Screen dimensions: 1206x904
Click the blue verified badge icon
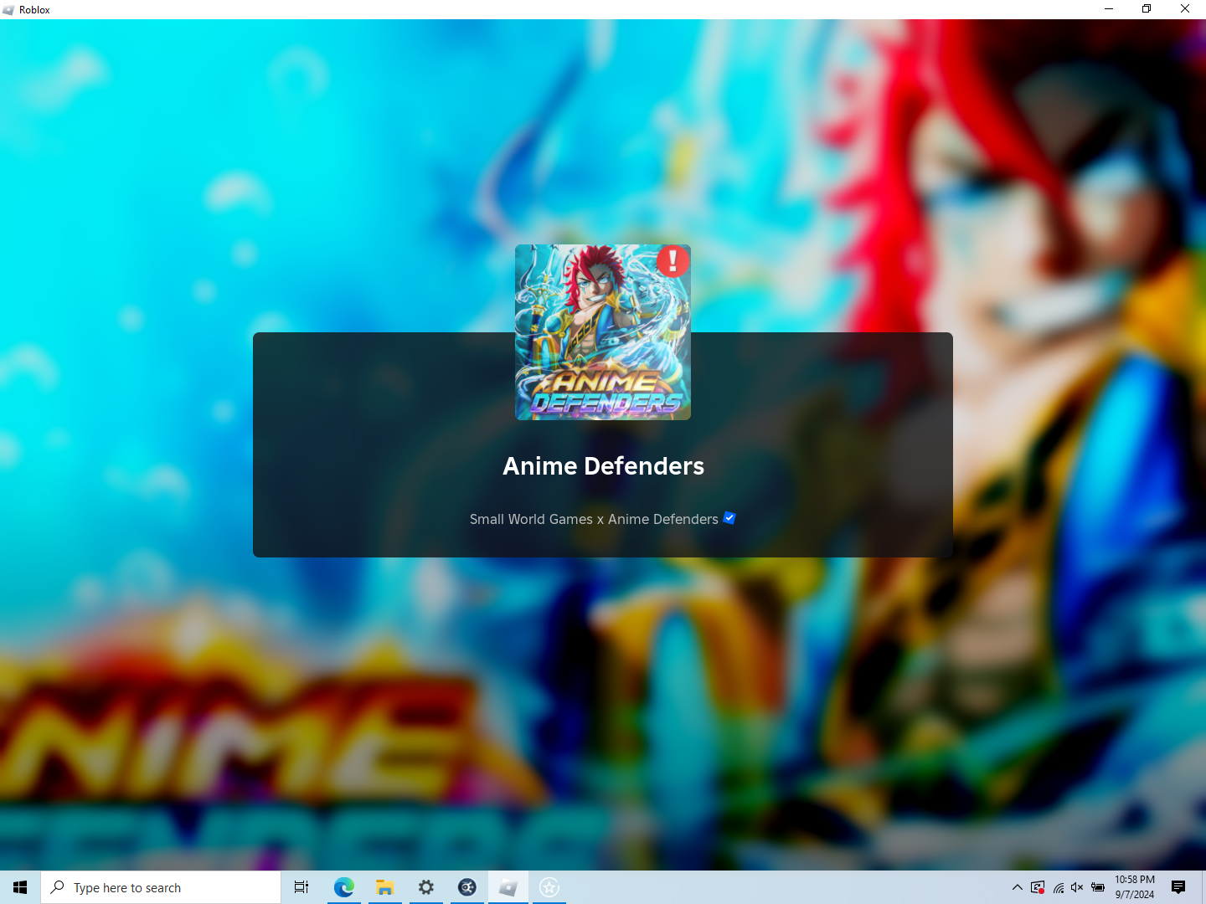tap(729, 518)
